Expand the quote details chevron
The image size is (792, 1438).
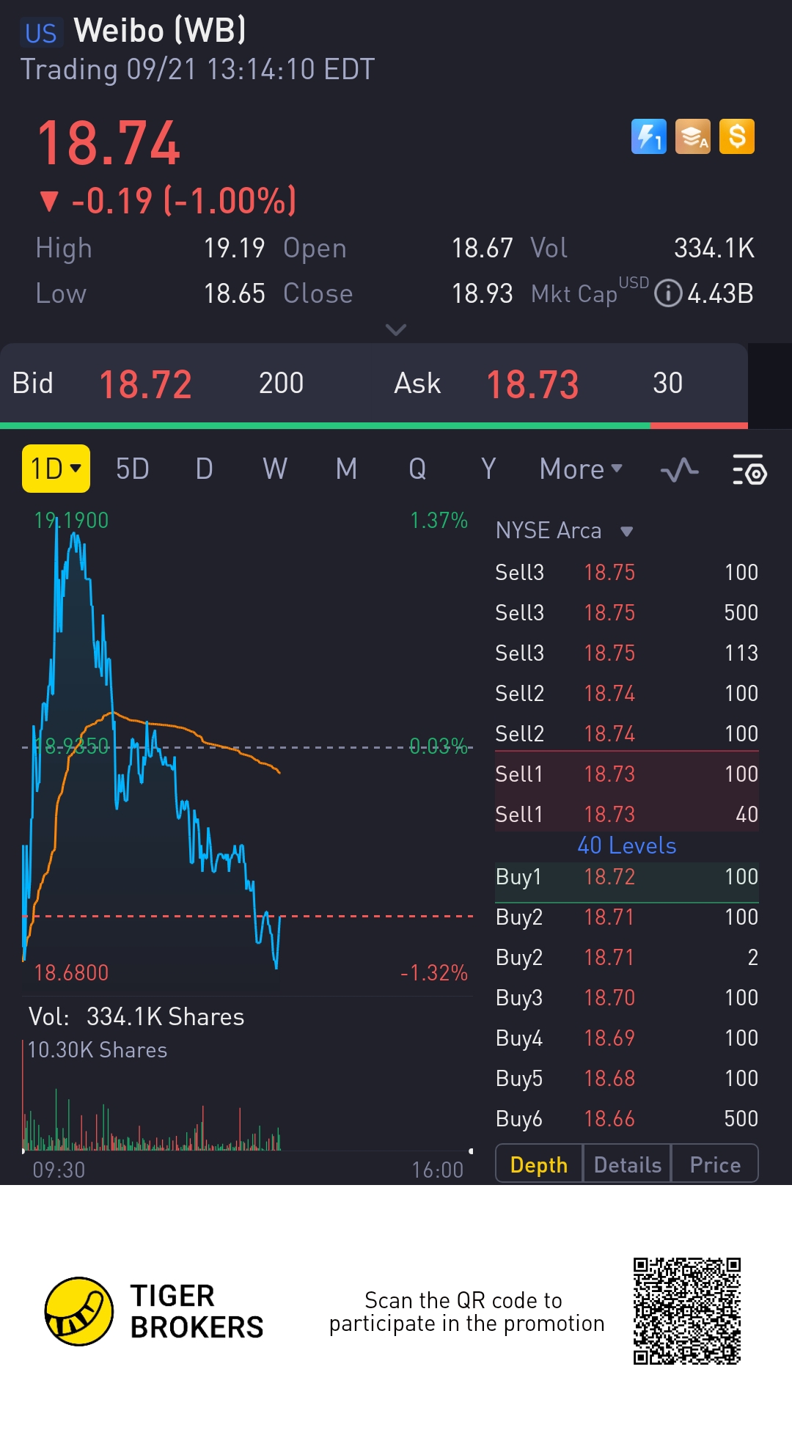(396, 330)
